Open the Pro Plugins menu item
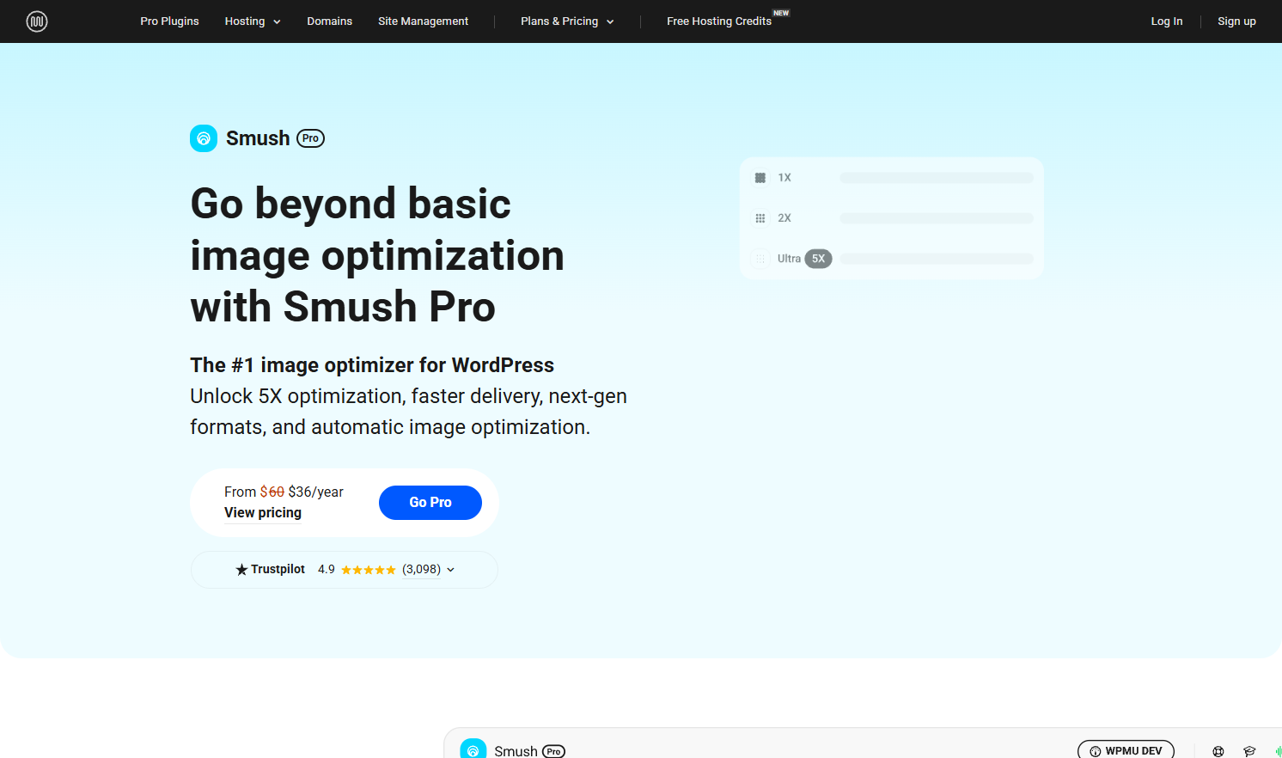1282x758 pixels. tap(169, 21)
